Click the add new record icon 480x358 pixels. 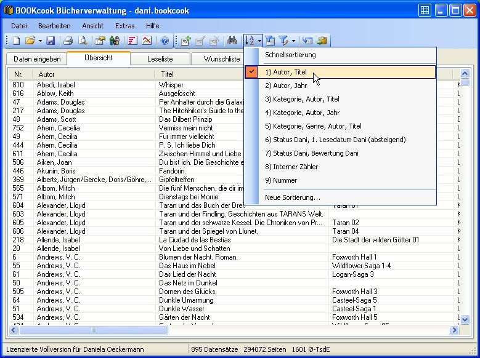[x=186, y=41]
